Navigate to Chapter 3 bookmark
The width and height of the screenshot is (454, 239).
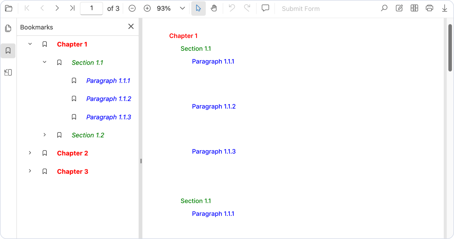click(73, 171)
